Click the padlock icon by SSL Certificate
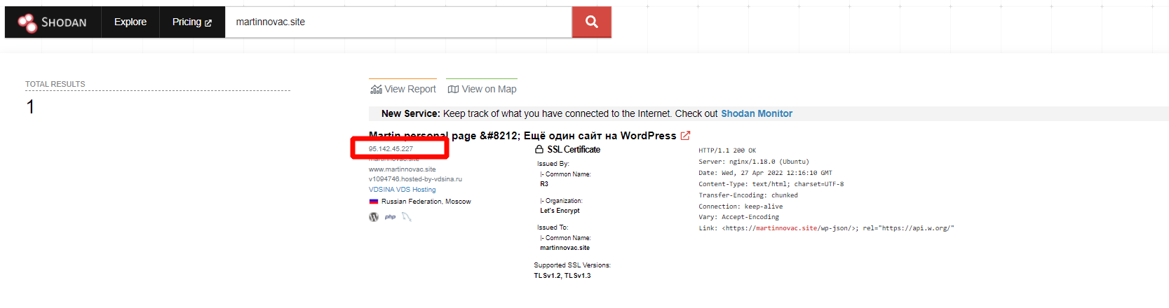Viewport: 1169px width, 308px height. [x=539, y=149]
